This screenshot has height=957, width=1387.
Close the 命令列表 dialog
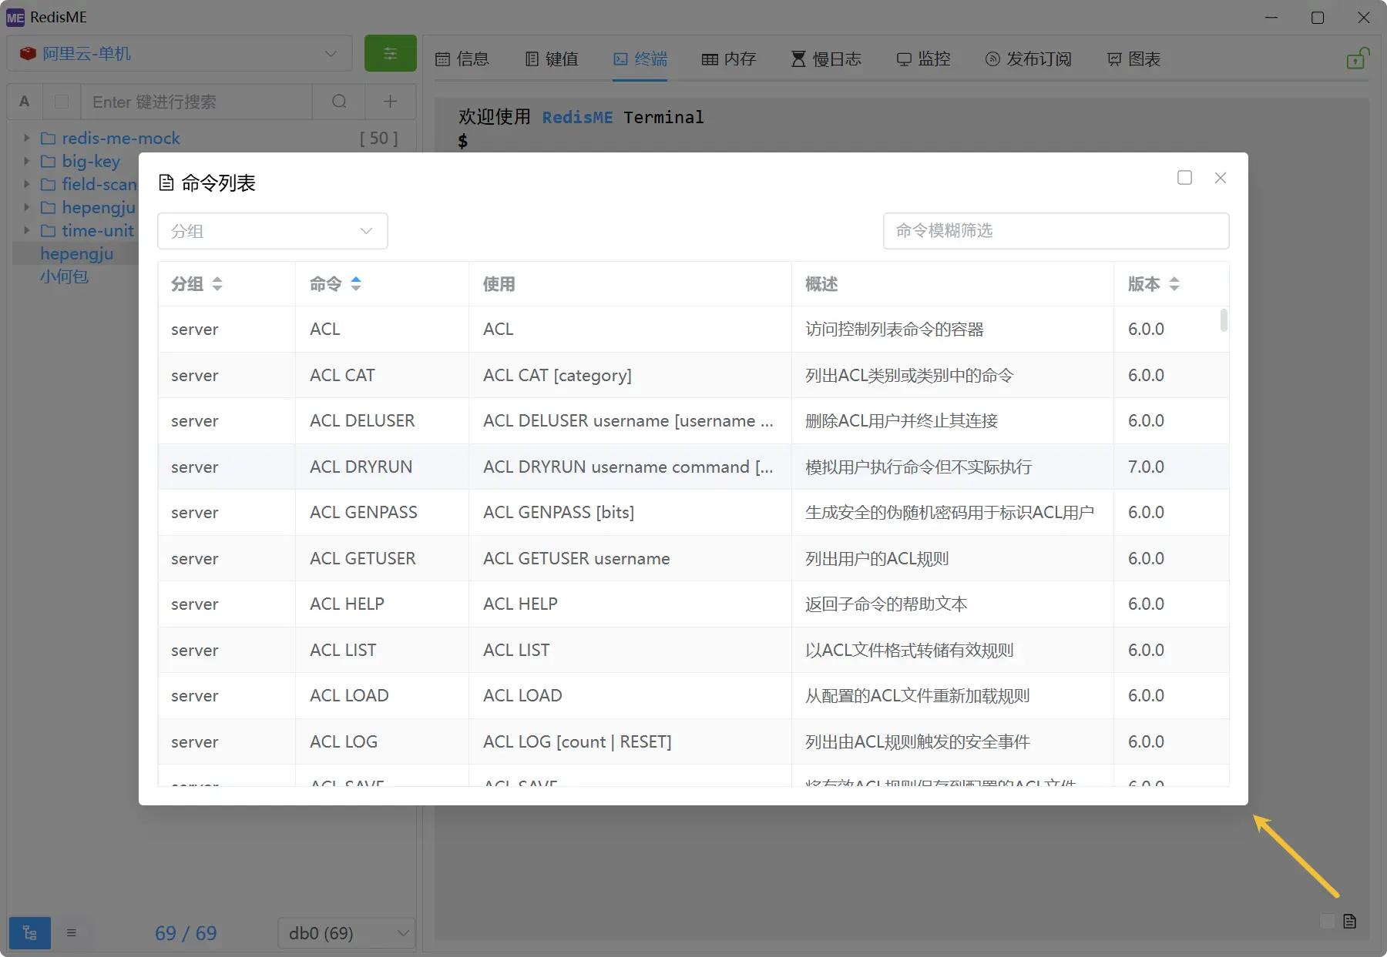(x=1221, y=178)
